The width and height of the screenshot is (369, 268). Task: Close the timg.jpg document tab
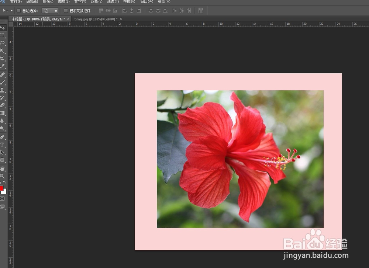[121, 19]
